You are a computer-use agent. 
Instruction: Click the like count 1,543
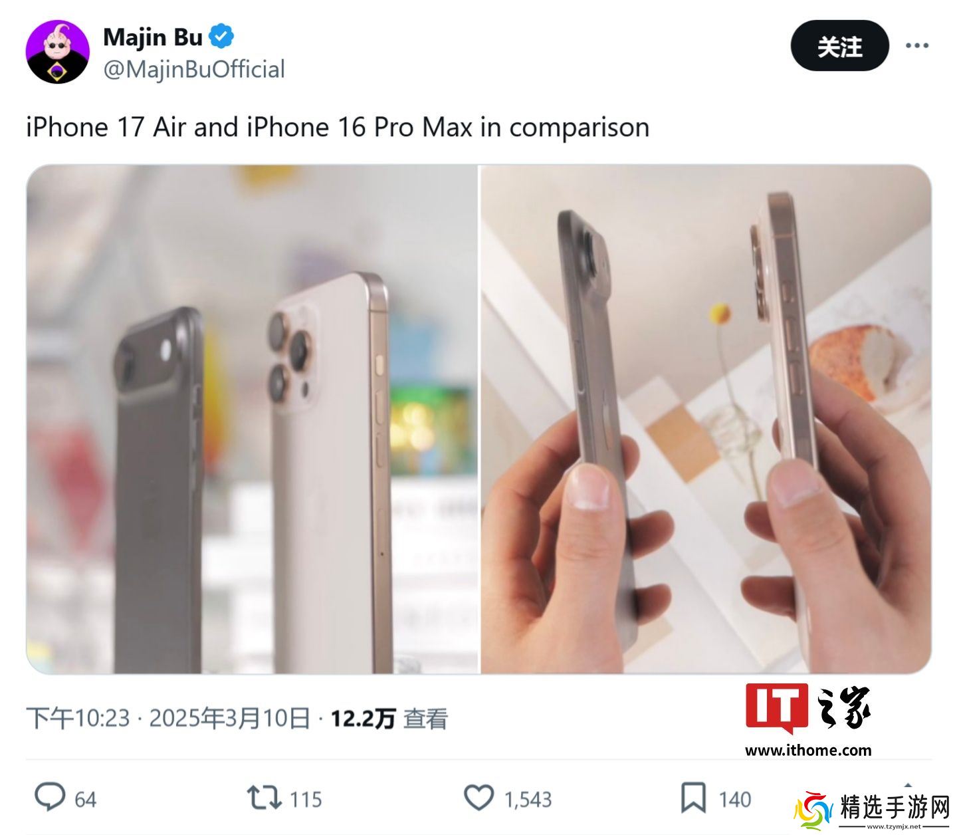point(528,799)
